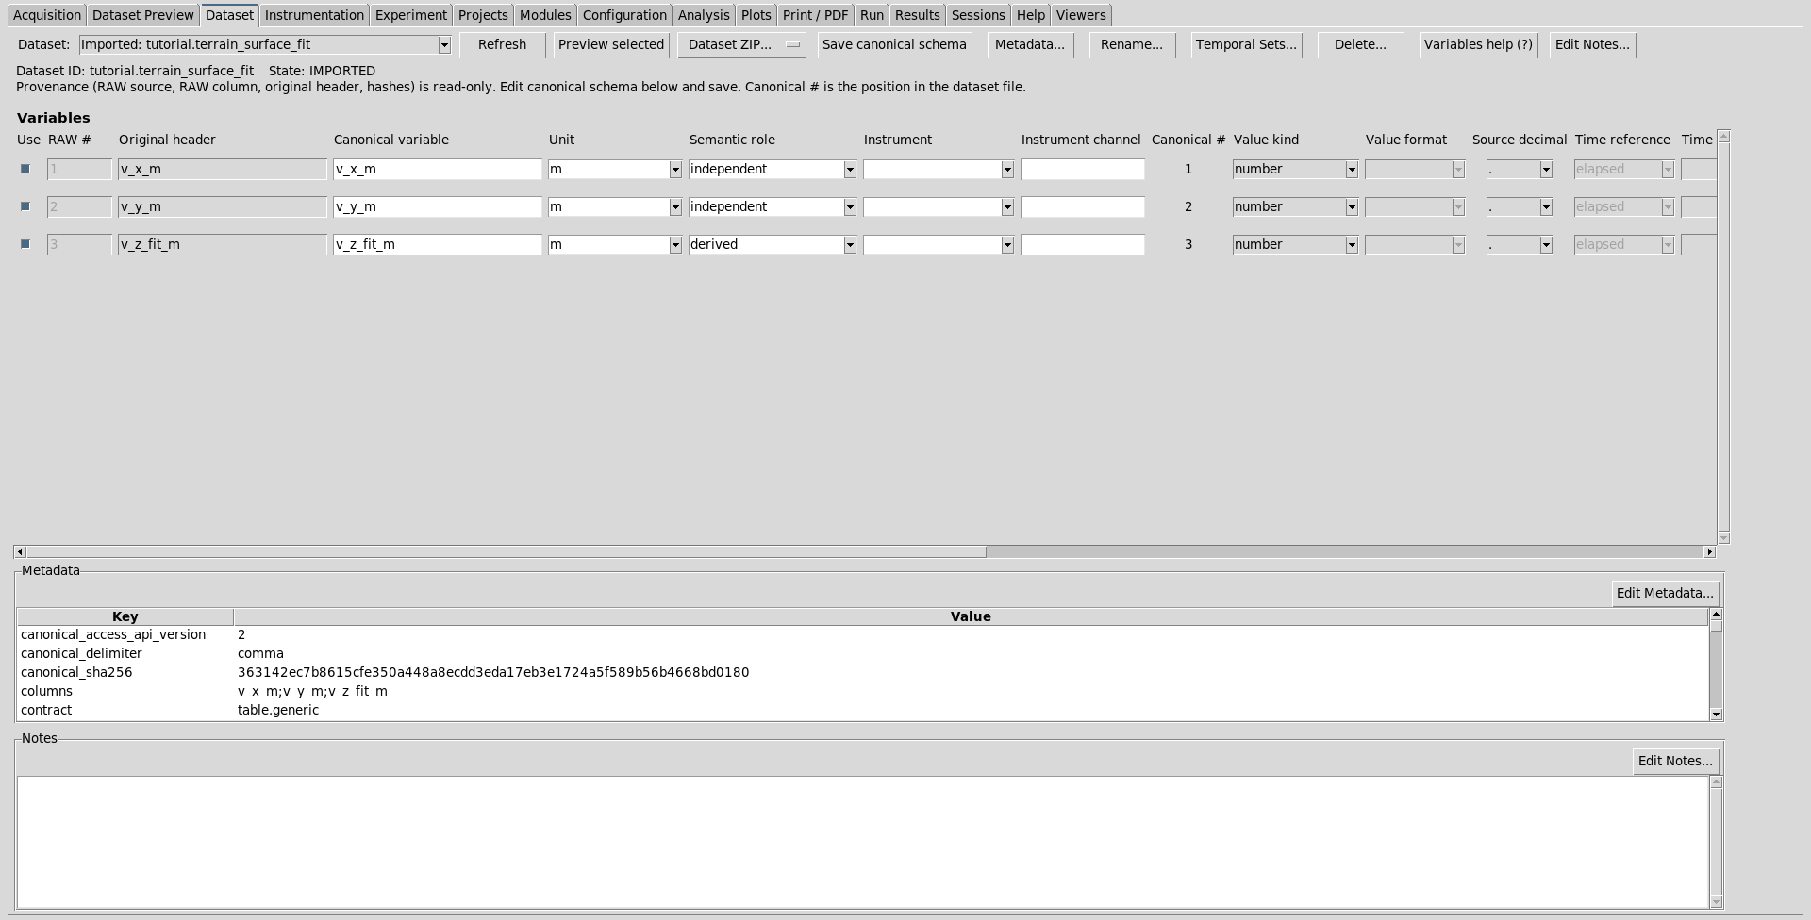This screenshot has width=1811, height=920.
Task: Toggle Use checkbox for v_z_fit_m row
Action: pyautogui.click(x=25, y=244)
